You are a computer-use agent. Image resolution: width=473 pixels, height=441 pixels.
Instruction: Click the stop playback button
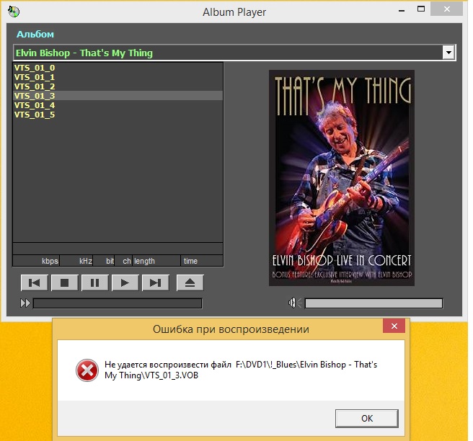[65, 282]
